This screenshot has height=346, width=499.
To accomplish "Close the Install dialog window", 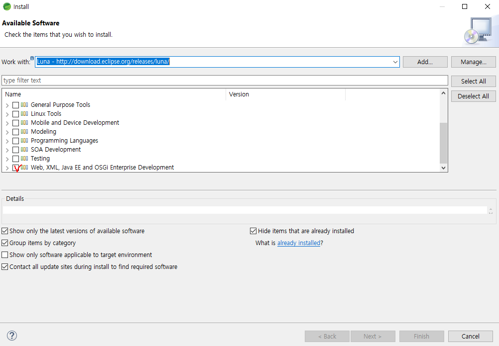I will coord(487,6).
